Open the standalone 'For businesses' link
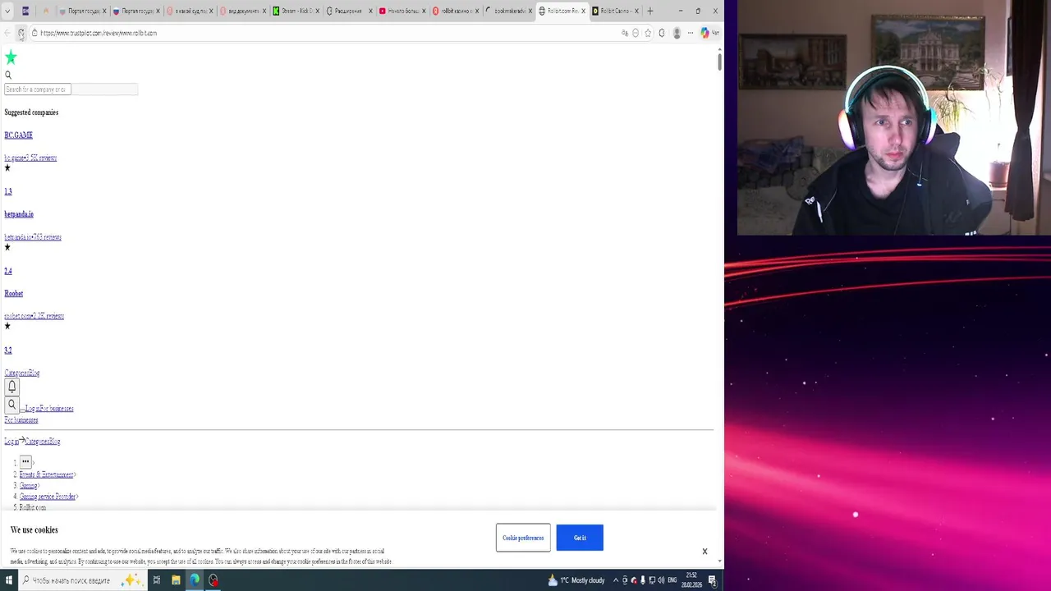The width and height of the screenshot is (1051, 591). coord(21,420)
